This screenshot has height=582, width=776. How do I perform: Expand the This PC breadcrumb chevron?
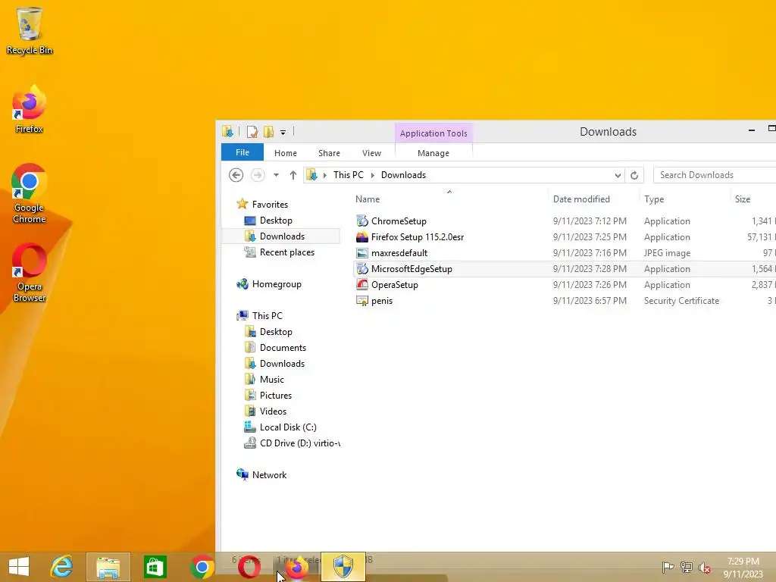click(372, 175)
